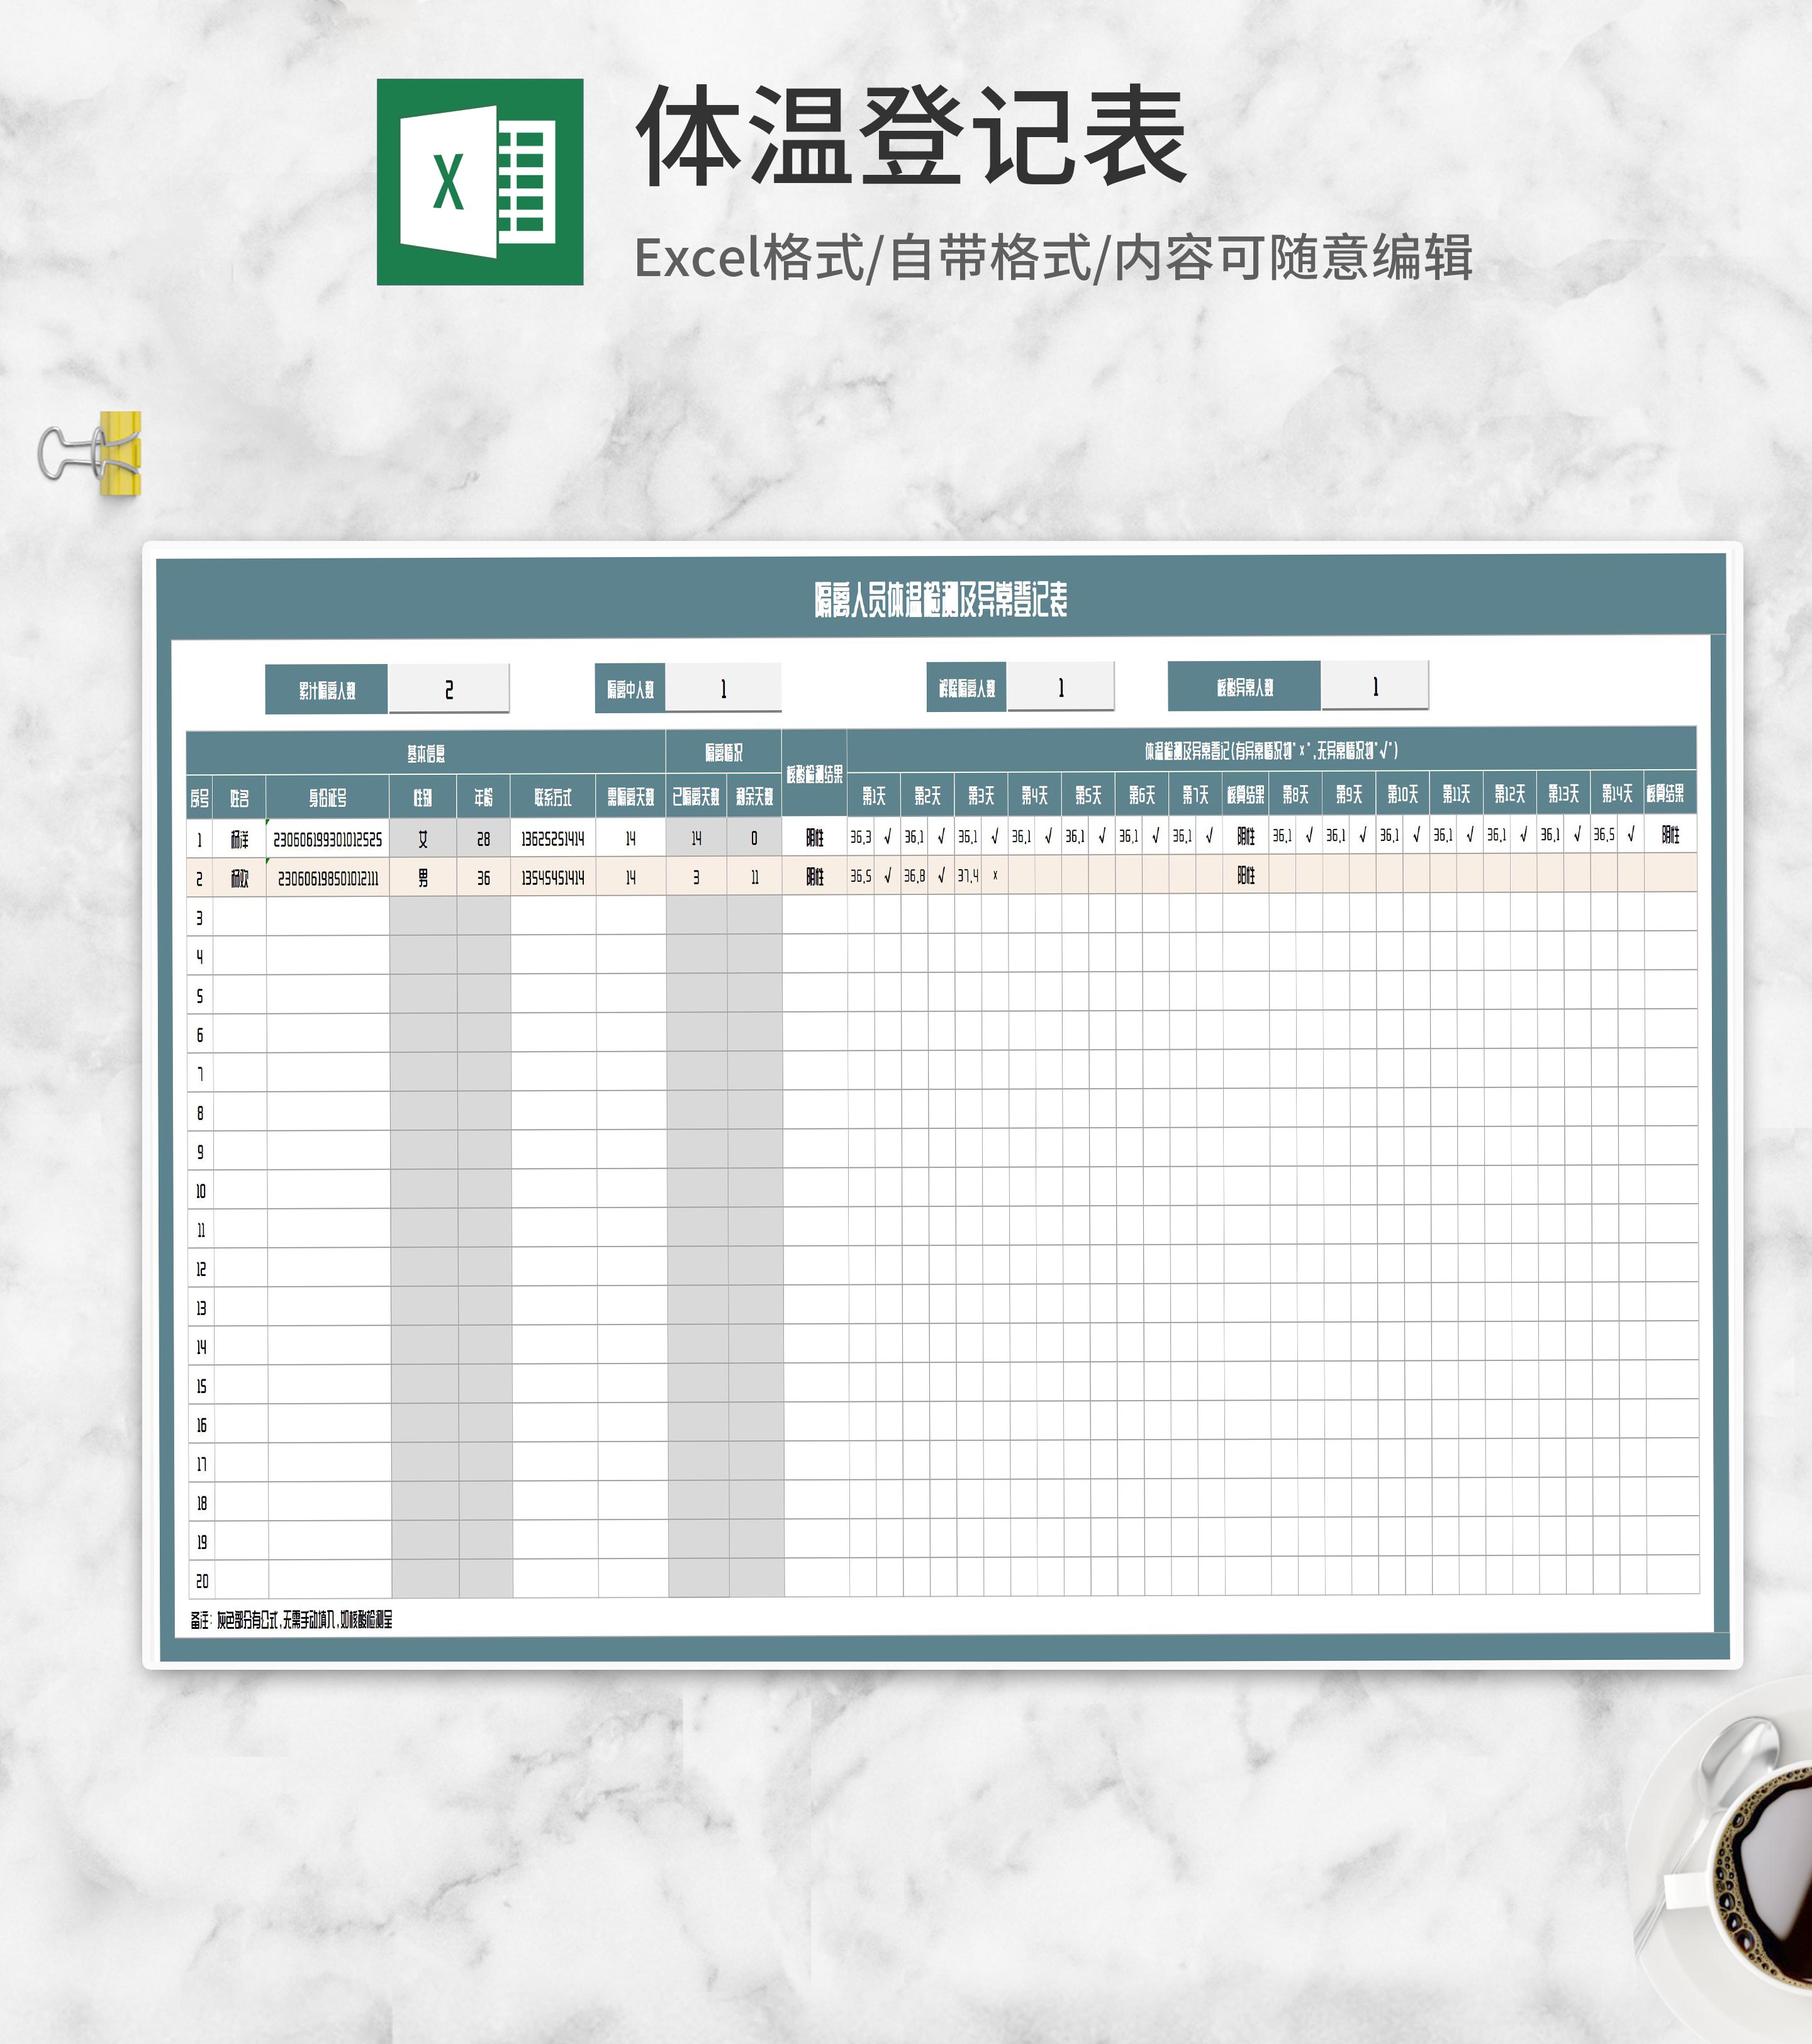The height and width of the screenshot is (2044, 1812).
Task: Click the 核酸检测结果 header cell
Action: (x=814, y=774)
